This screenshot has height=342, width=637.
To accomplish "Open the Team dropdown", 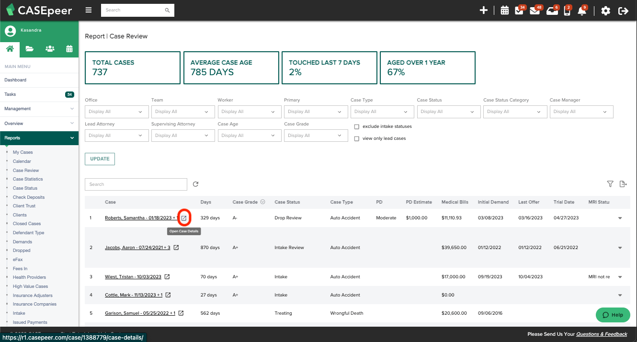I will point(183,112).
